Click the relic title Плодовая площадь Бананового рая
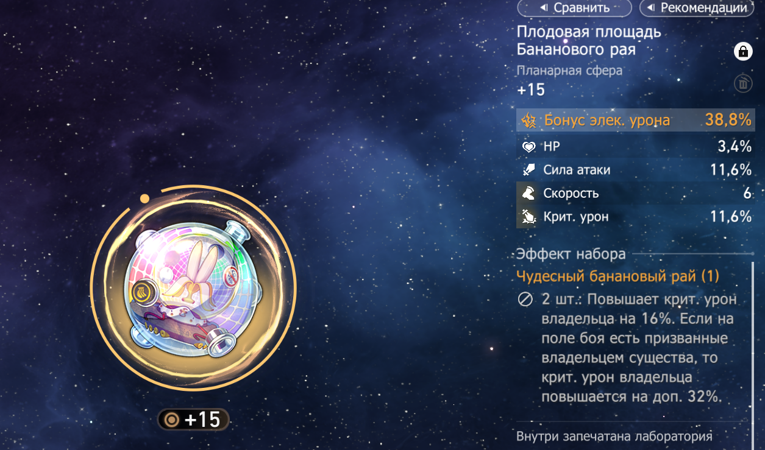Image resolution: width=765 pixels, height=450 pixels. click(x=589, y=40)
